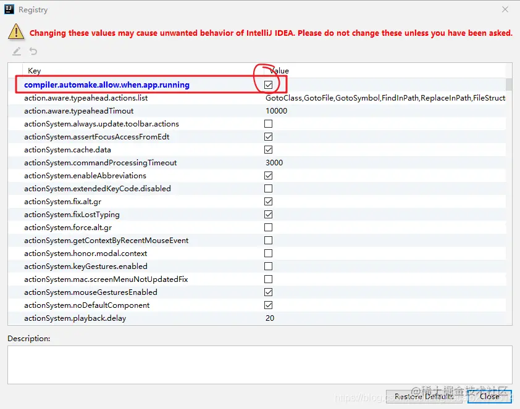Uncheck actionSystem.assertFocusAccessFromEdt checkbox
The width and height of the screenshot is (520, 409).
[x=268, y=137]
